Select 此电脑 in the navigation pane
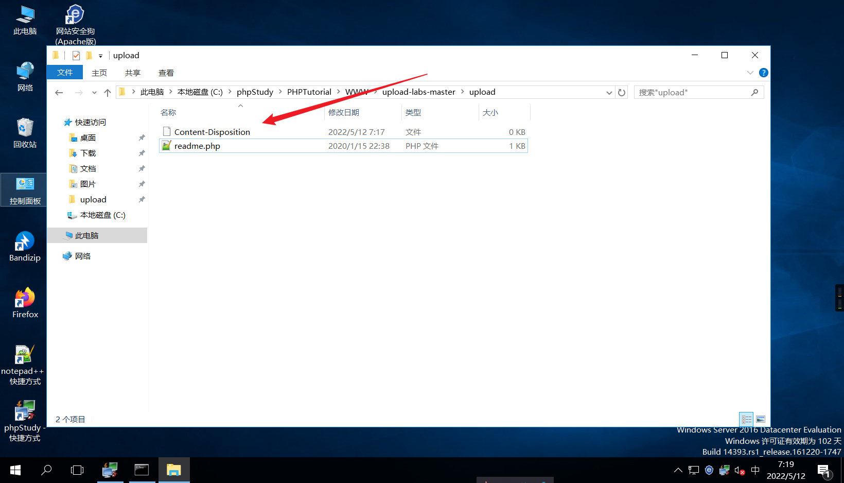The image size is (844, 483). (97, 236)
